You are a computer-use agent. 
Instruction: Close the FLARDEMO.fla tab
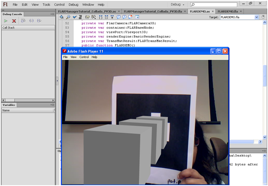point(241,12)
